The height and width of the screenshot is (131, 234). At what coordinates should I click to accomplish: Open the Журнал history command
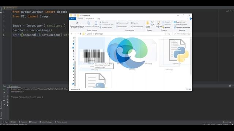click(x=166, y=27)
